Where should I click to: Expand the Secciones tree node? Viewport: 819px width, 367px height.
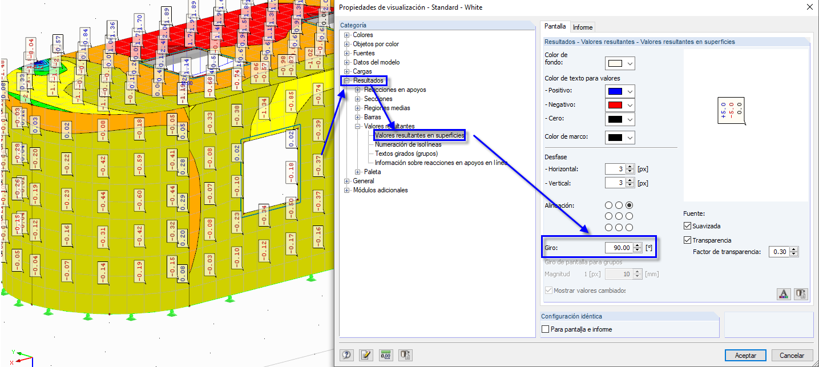coord(358,99)
